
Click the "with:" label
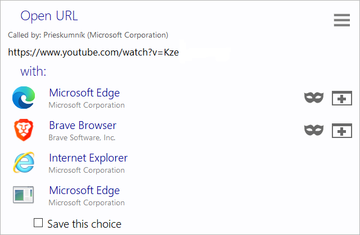(33, 71)
